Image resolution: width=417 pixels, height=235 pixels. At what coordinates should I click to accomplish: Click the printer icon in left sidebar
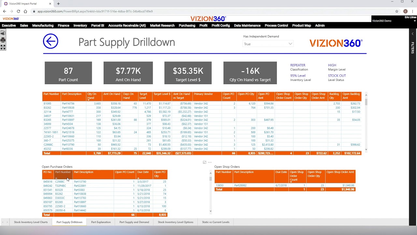pyautogui.click(x=3, y=40)
